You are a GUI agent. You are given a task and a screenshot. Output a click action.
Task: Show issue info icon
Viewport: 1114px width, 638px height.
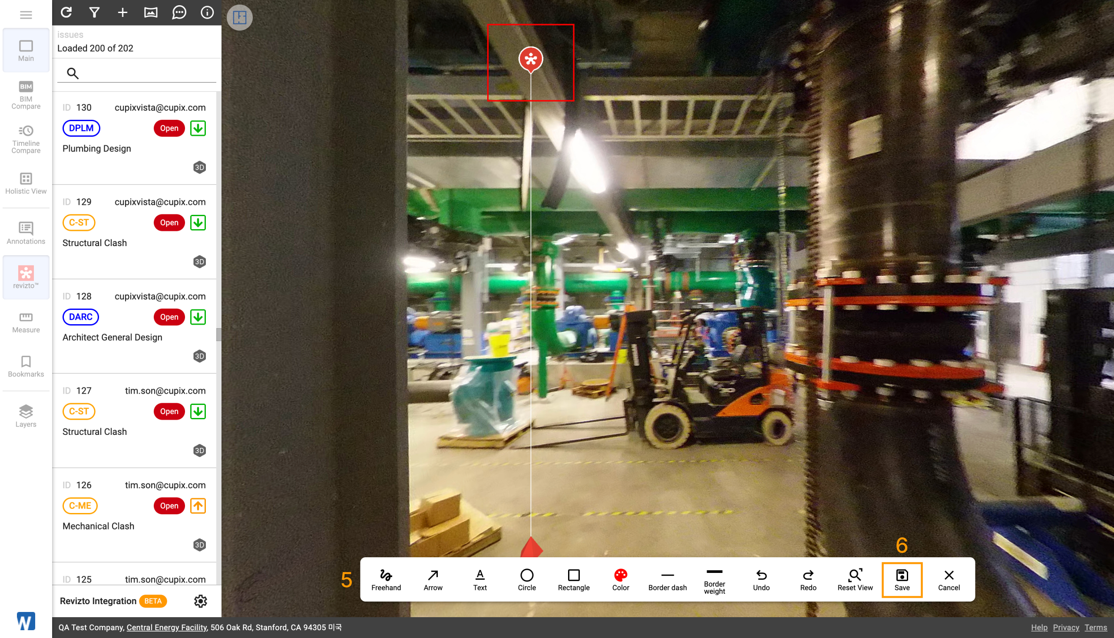207,12
